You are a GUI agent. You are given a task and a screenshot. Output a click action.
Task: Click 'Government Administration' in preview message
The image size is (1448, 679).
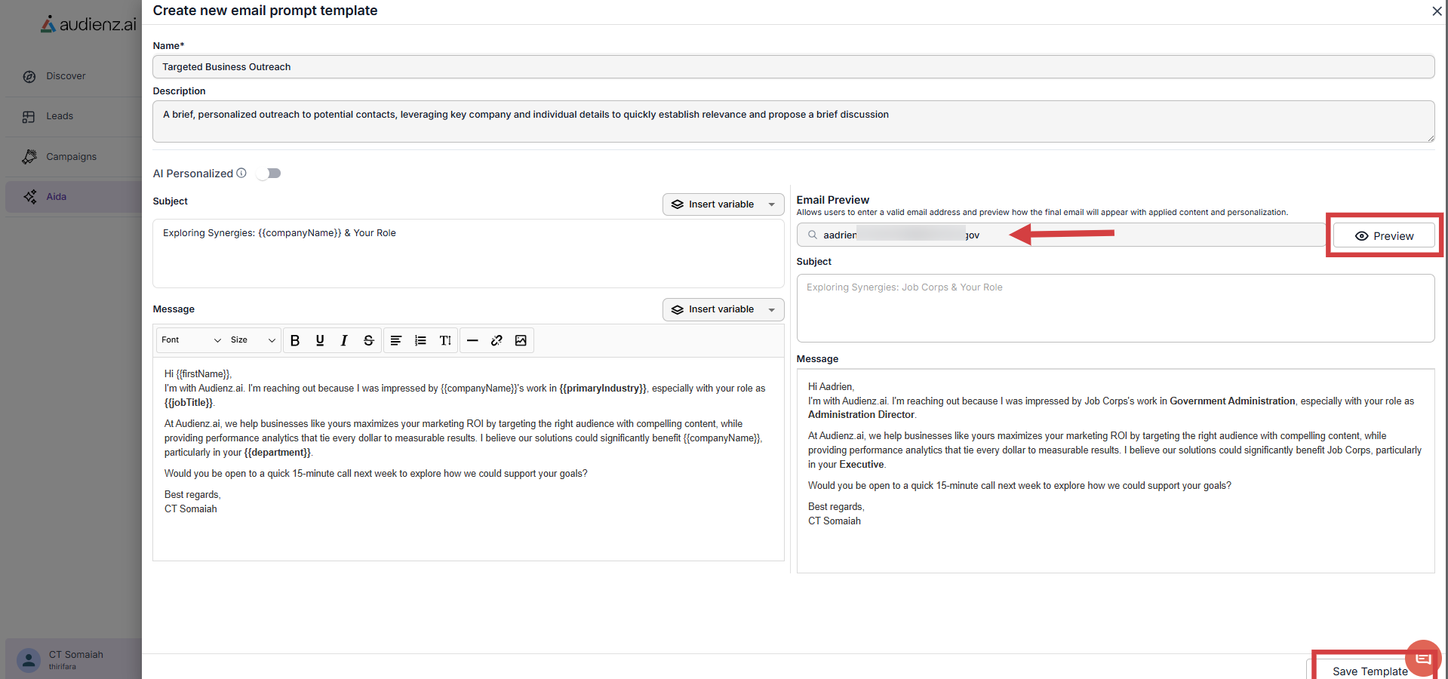[1232, 401]
